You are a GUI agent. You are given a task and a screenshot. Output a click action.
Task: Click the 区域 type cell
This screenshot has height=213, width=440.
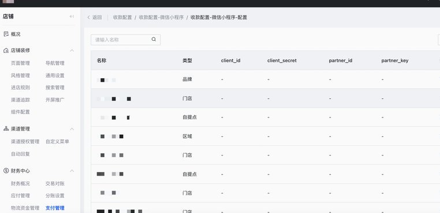point(187,136)
